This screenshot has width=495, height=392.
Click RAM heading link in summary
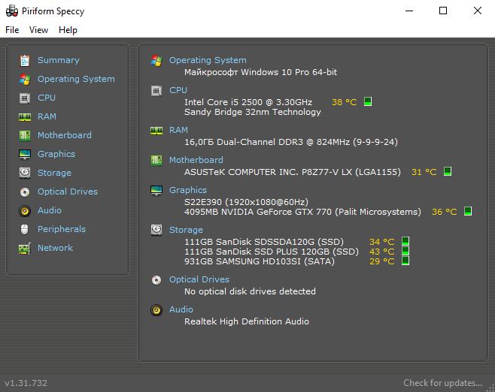pos(178,130)
